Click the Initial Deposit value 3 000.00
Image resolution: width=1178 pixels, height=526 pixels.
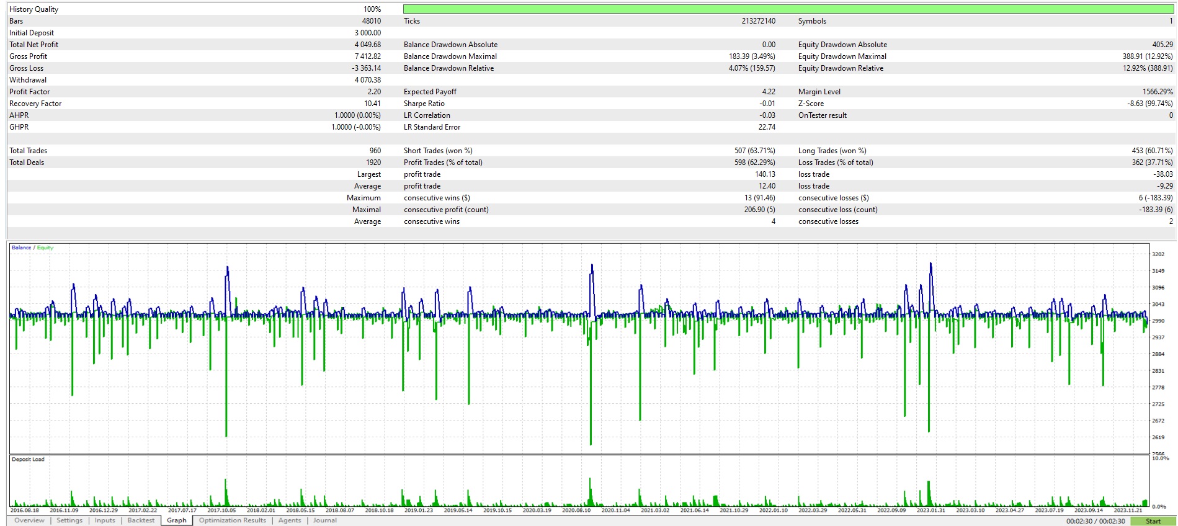[x=368, y=33]
